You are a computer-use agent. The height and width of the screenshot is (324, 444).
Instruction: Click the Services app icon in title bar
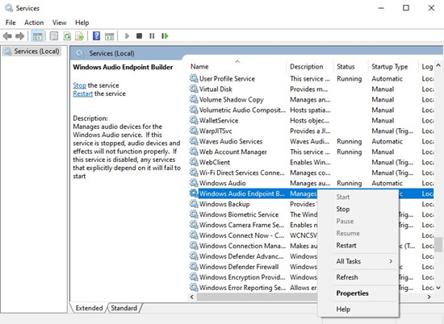click(9, 8)
